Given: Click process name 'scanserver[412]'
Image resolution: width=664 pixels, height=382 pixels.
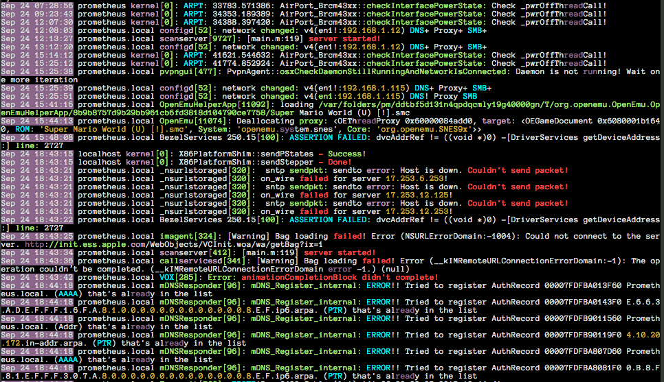Looking at the screenshot, I should tap(195, 252).
